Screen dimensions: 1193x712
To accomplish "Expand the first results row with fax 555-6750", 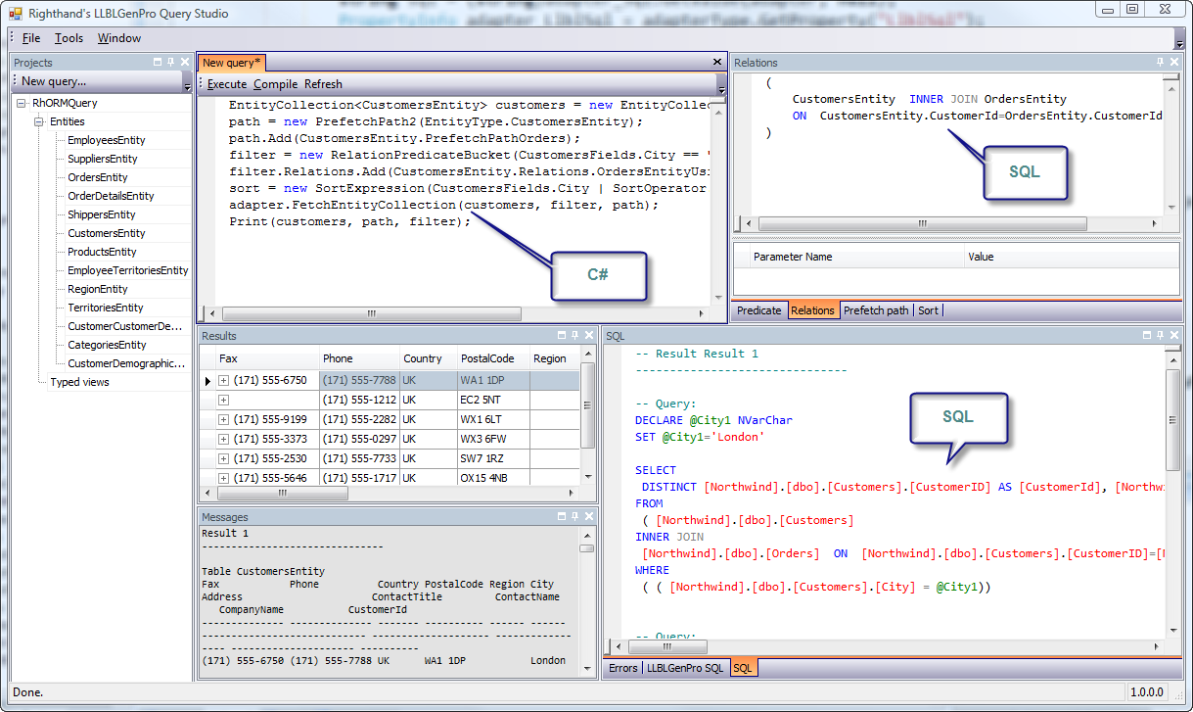I will 224,380.
